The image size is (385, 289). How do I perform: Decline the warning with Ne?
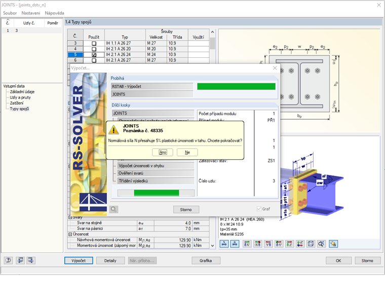coord(187,152)
